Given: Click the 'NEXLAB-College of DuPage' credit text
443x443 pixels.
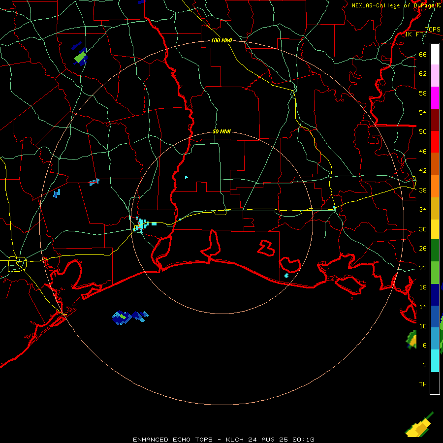Looking at the screenshot, I should point(394,5).
